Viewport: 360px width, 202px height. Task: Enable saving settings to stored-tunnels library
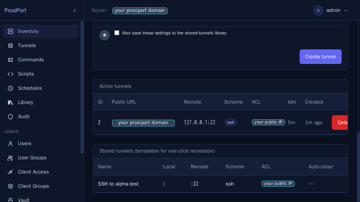pos(117,33)
